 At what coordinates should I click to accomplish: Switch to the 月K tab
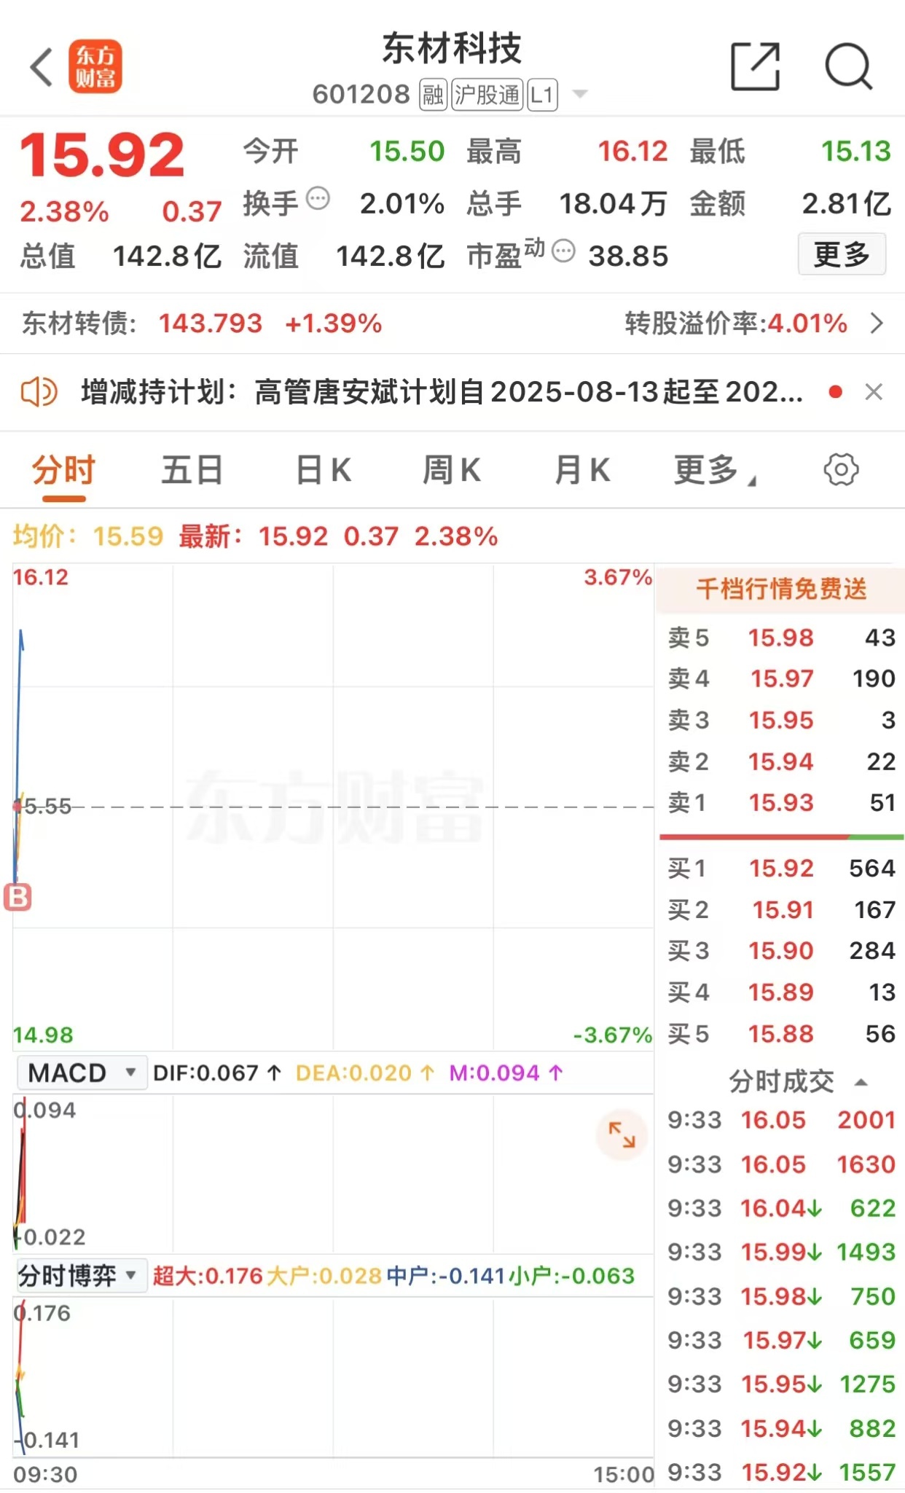(582, 471)
